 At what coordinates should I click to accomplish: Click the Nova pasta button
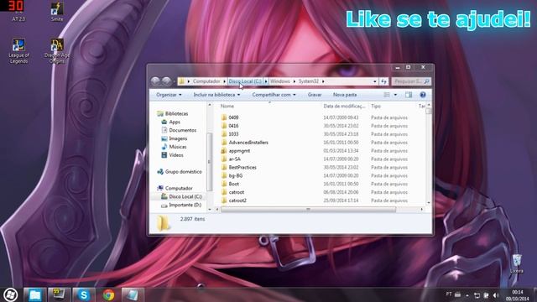(345, 95)
